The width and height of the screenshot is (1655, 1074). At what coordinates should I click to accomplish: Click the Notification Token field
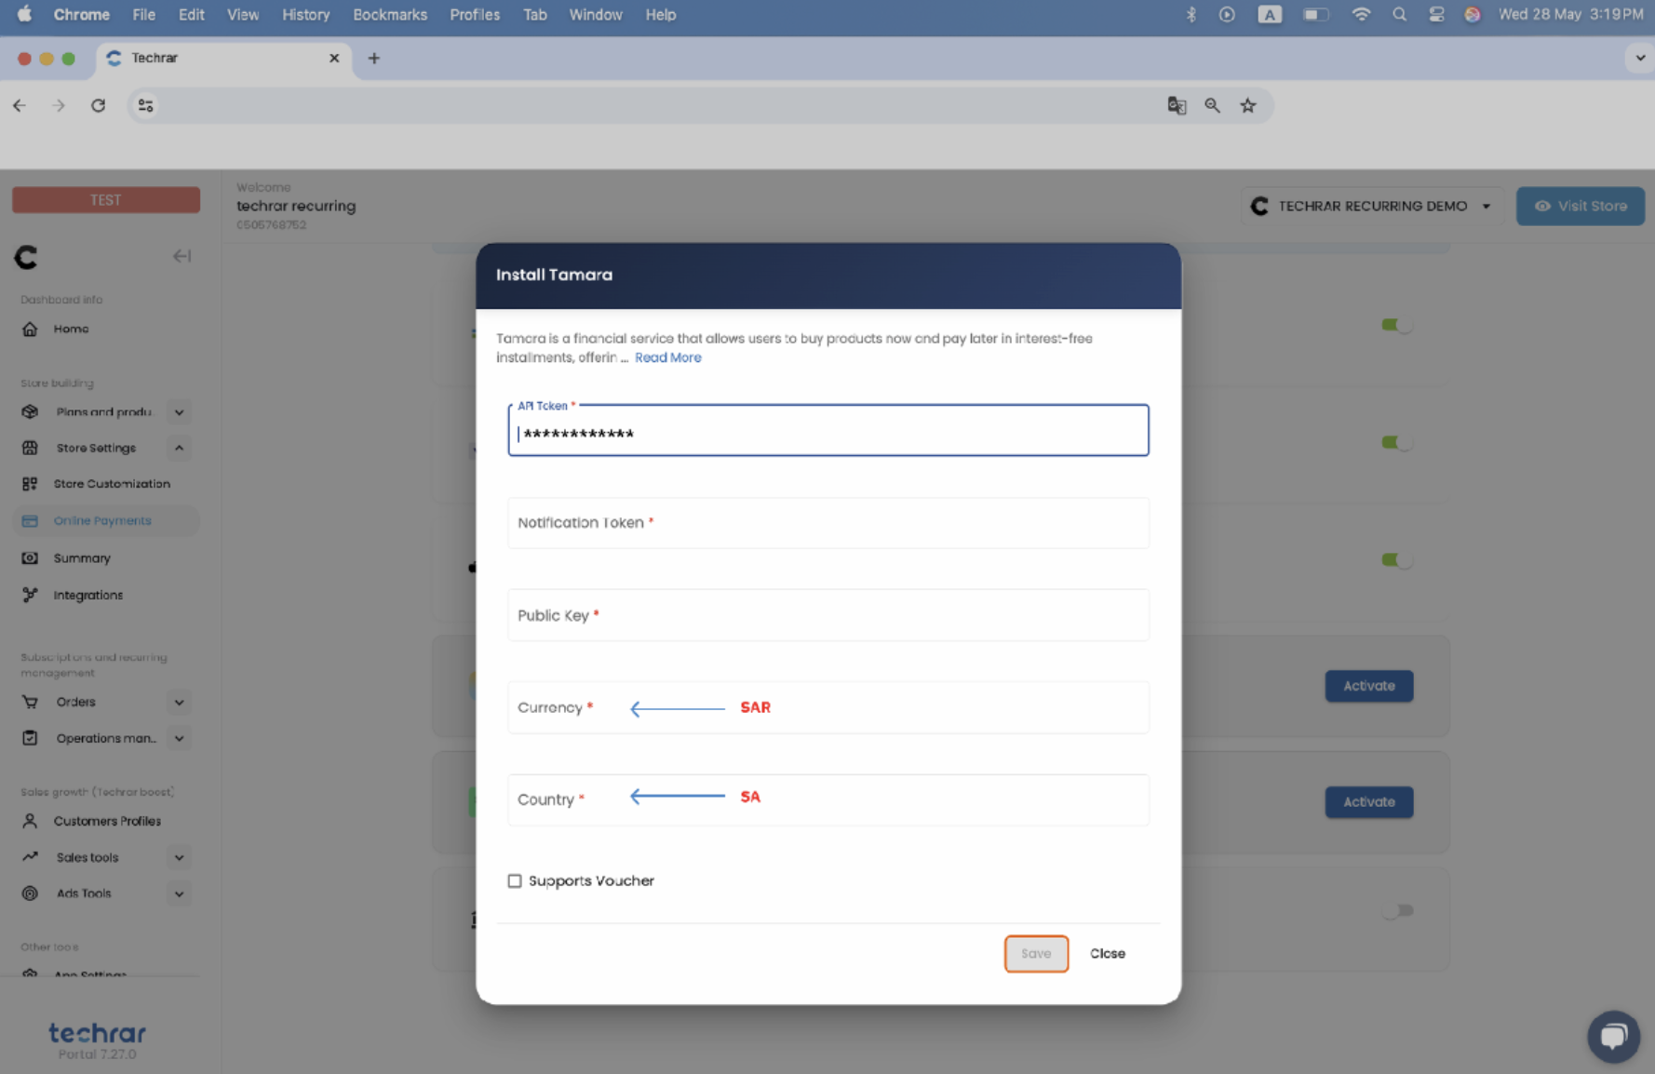click(828, 523)
